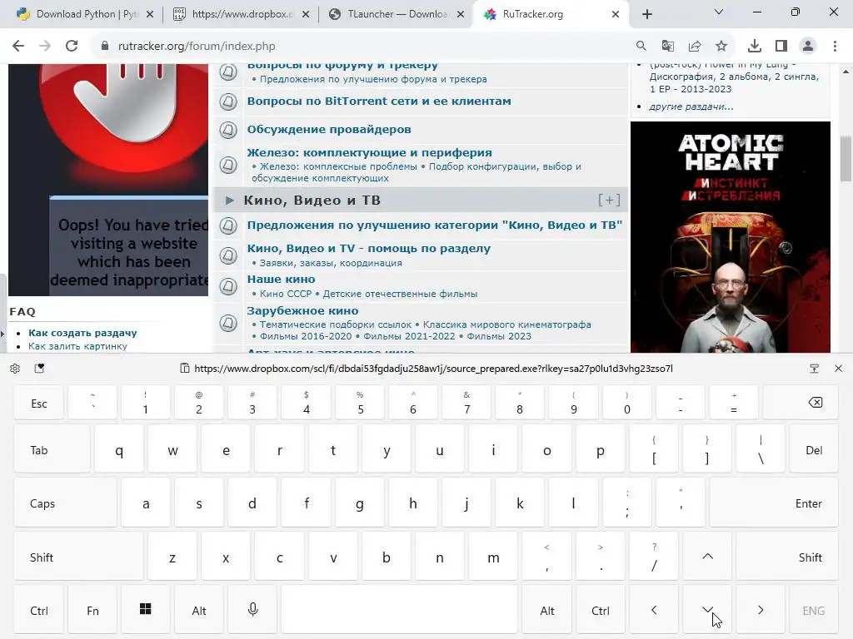Close the TLauncher tab

(461, 14)
